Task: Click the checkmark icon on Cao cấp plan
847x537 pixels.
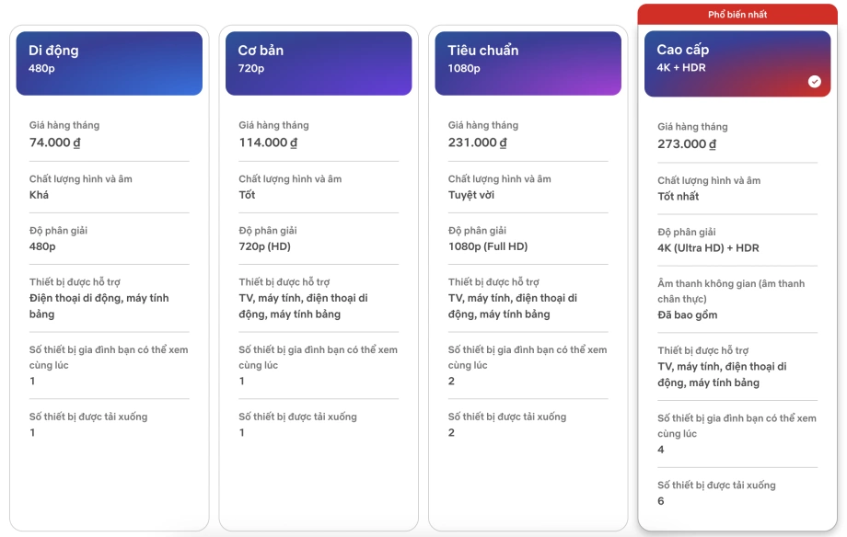Action: (x=815, y=82)
